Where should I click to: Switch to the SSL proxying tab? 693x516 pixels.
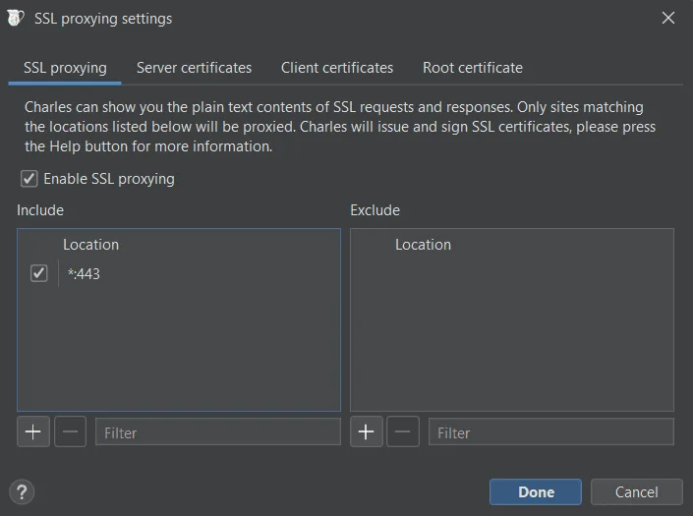65,68
